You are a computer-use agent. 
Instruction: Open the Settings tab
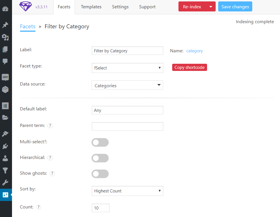[120, 7]
